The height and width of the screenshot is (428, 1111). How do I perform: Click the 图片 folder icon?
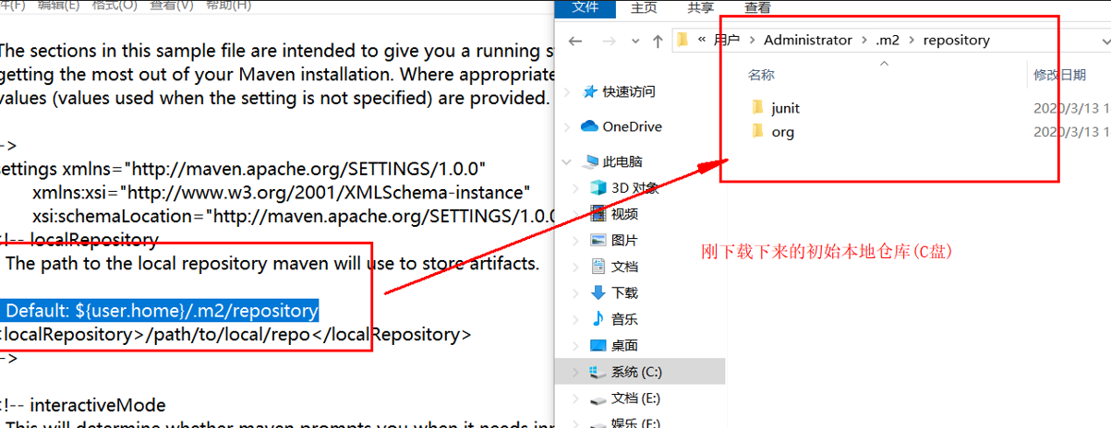[x=598, y=241]
